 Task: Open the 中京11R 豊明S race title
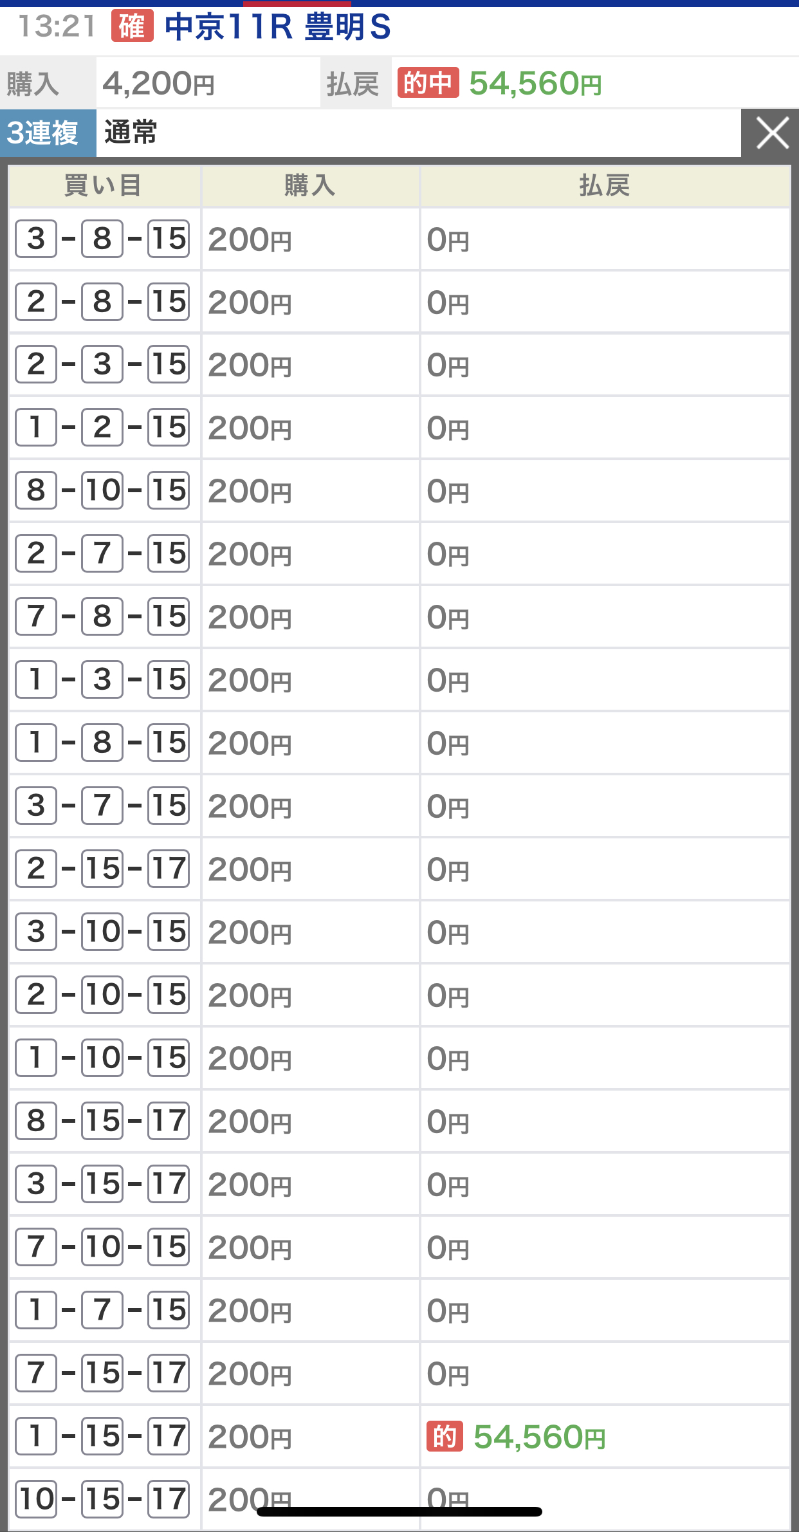pos(277,27)
